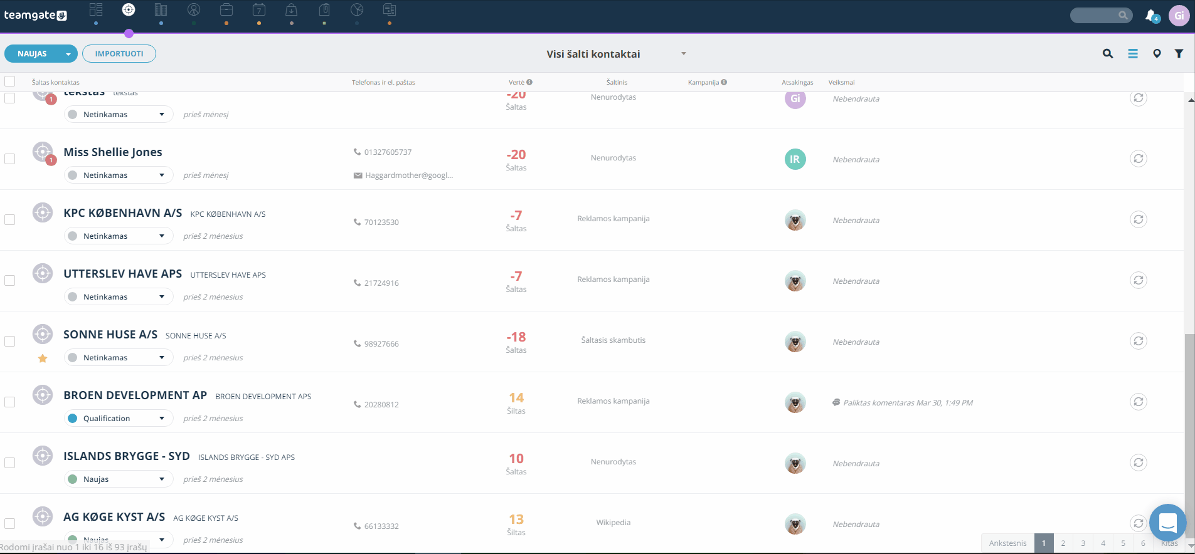Click refresh action icon for BROEN DEVELOPMENT AP
This screenshot has height=554, width=1195.
1139,402
